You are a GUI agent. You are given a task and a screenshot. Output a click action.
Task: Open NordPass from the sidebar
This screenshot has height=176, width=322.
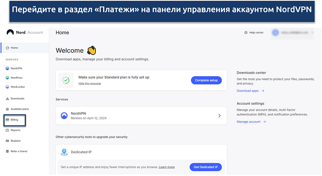coord(16,78)
